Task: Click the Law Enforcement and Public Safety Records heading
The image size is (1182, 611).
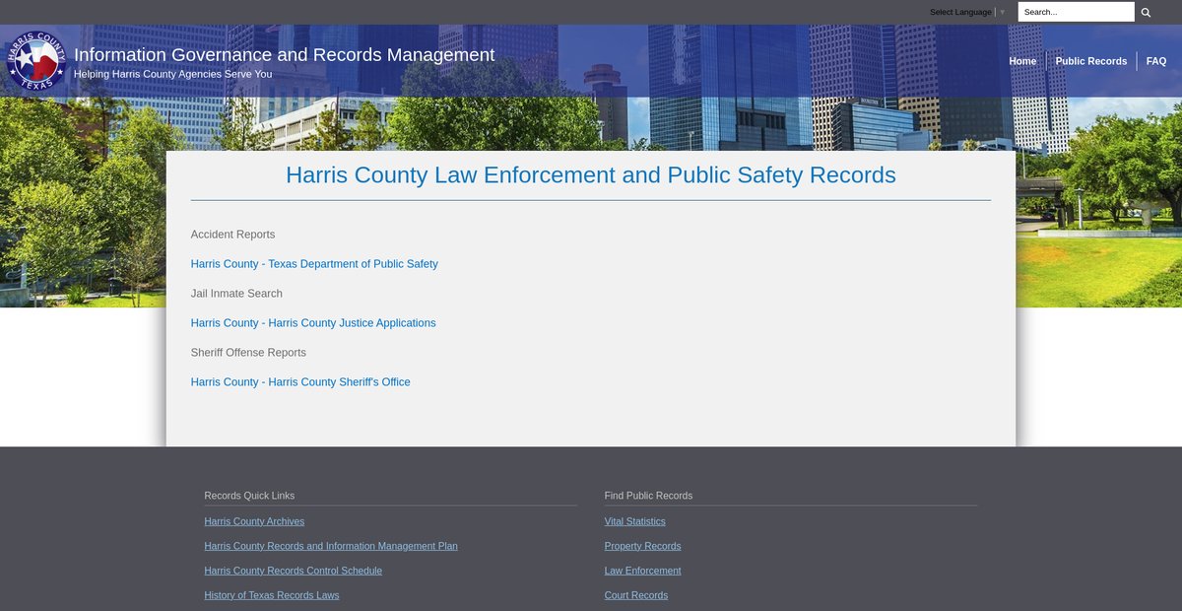Action: [591, 175]
